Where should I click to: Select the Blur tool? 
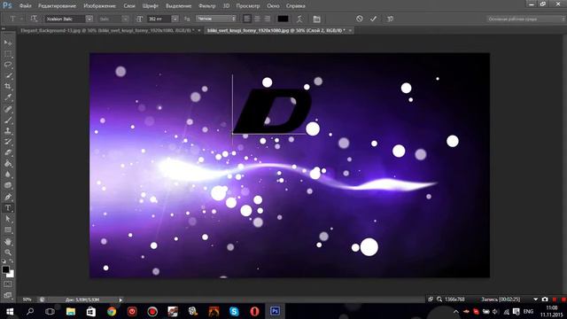coord(8,175)
